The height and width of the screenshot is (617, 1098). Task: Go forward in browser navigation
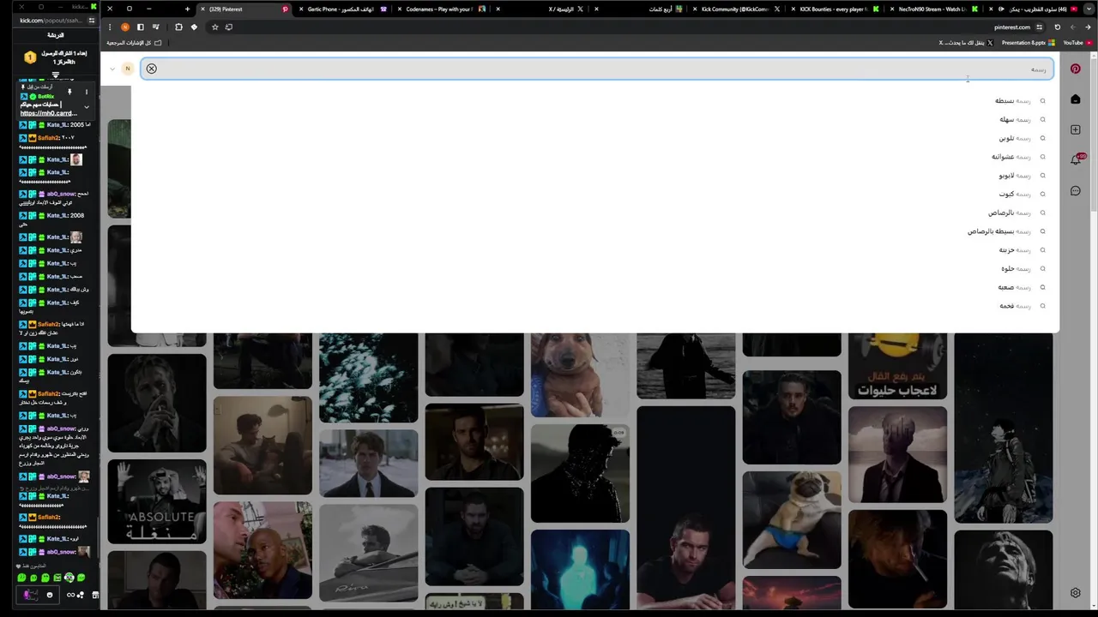[x=1072, y=27]
